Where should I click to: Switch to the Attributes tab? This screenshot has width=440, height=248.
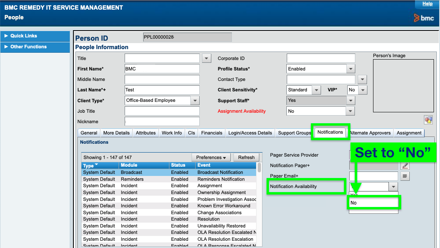[x=146, y=133]
